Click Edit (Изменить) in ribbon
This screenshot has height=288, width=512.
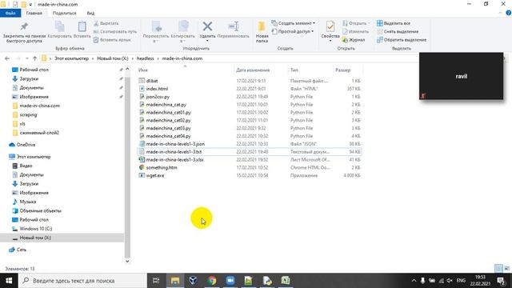point(355,31)
